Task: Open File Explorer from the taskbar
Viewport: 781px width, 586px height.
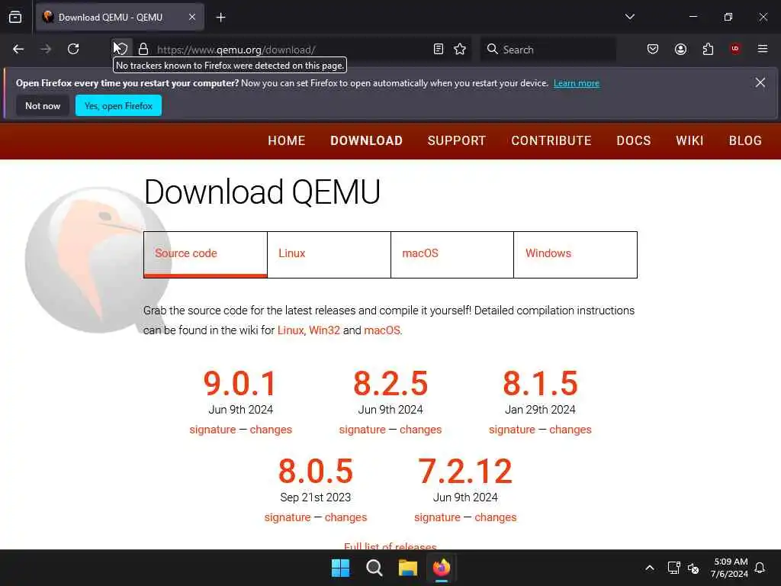Action: click(407, 568)
